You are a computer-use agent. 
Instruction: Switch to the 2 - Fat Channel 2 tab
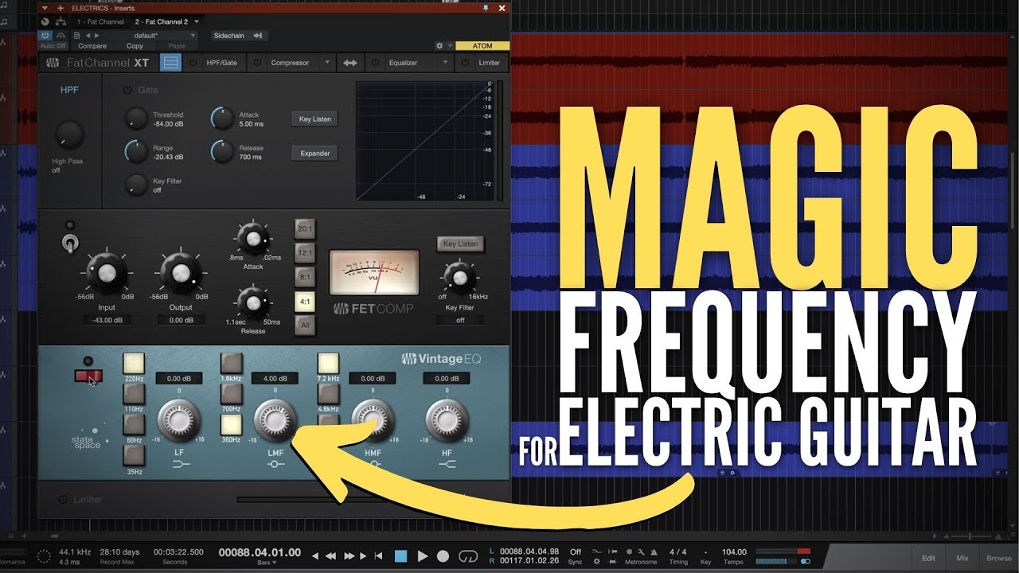coord(162,21)
